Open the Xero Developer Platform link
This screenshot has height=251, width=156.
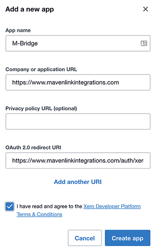tap(112, 206)
